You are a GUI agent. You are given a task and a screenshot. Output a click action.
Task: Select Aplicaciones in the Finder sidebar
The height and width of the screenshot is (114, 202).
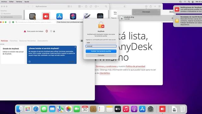[x=11, y=17]
